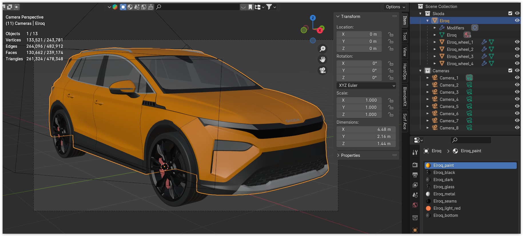Hide the Skoda collection in viewport
The height and width of the screenshot is (236, 523).
click(517, 13)
